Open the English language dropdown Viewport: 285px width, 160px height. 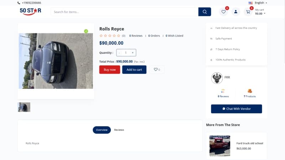[261, 3]
